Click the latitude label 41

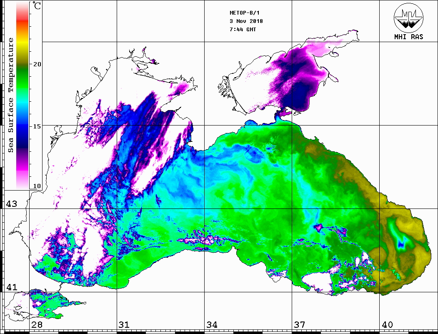click(11, 287)
